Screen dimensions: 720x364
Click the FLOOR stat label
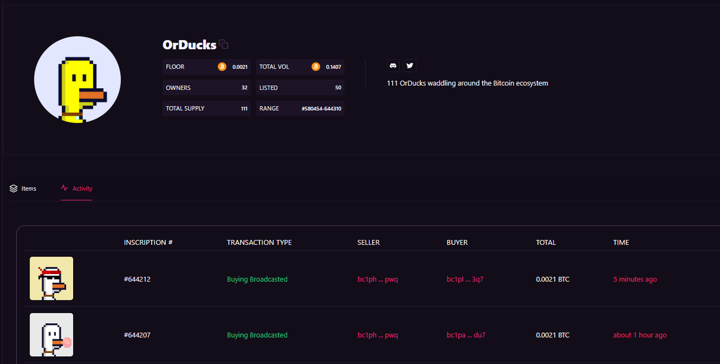click(175, 67)
